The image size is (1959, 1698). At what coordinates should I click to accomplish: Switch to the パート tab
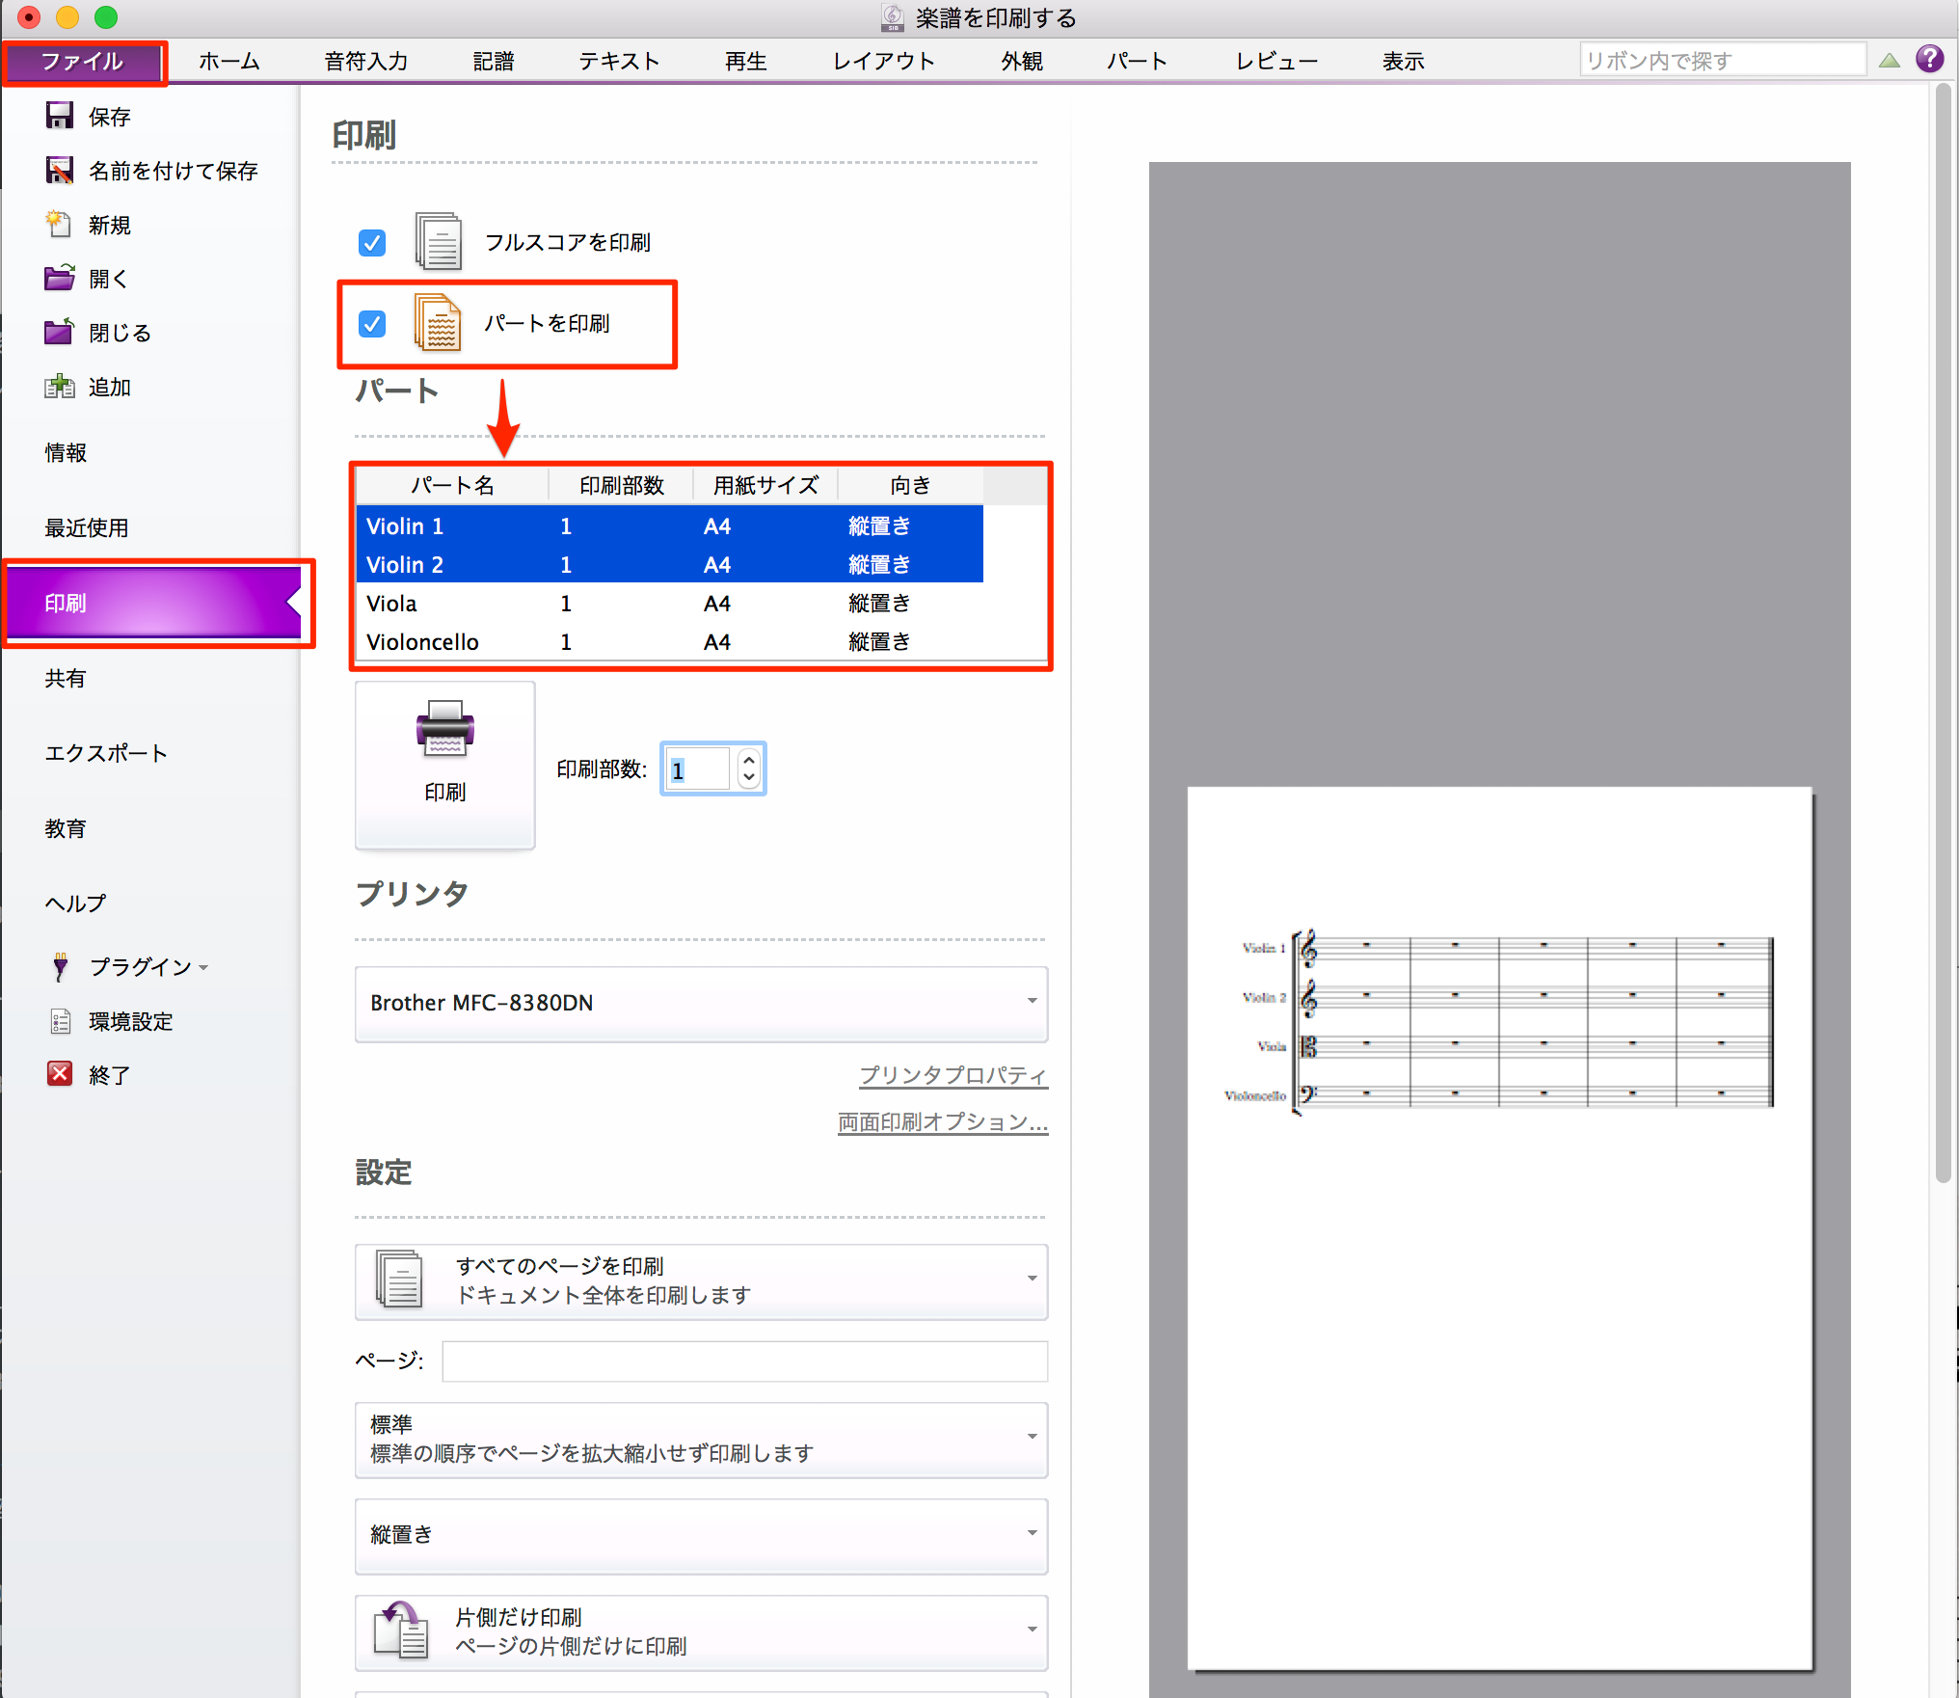[x=1138, y=62]
